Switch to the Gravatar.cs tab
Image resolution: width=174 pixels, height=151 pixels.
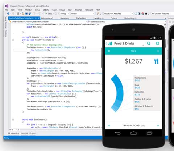[65, 18]
